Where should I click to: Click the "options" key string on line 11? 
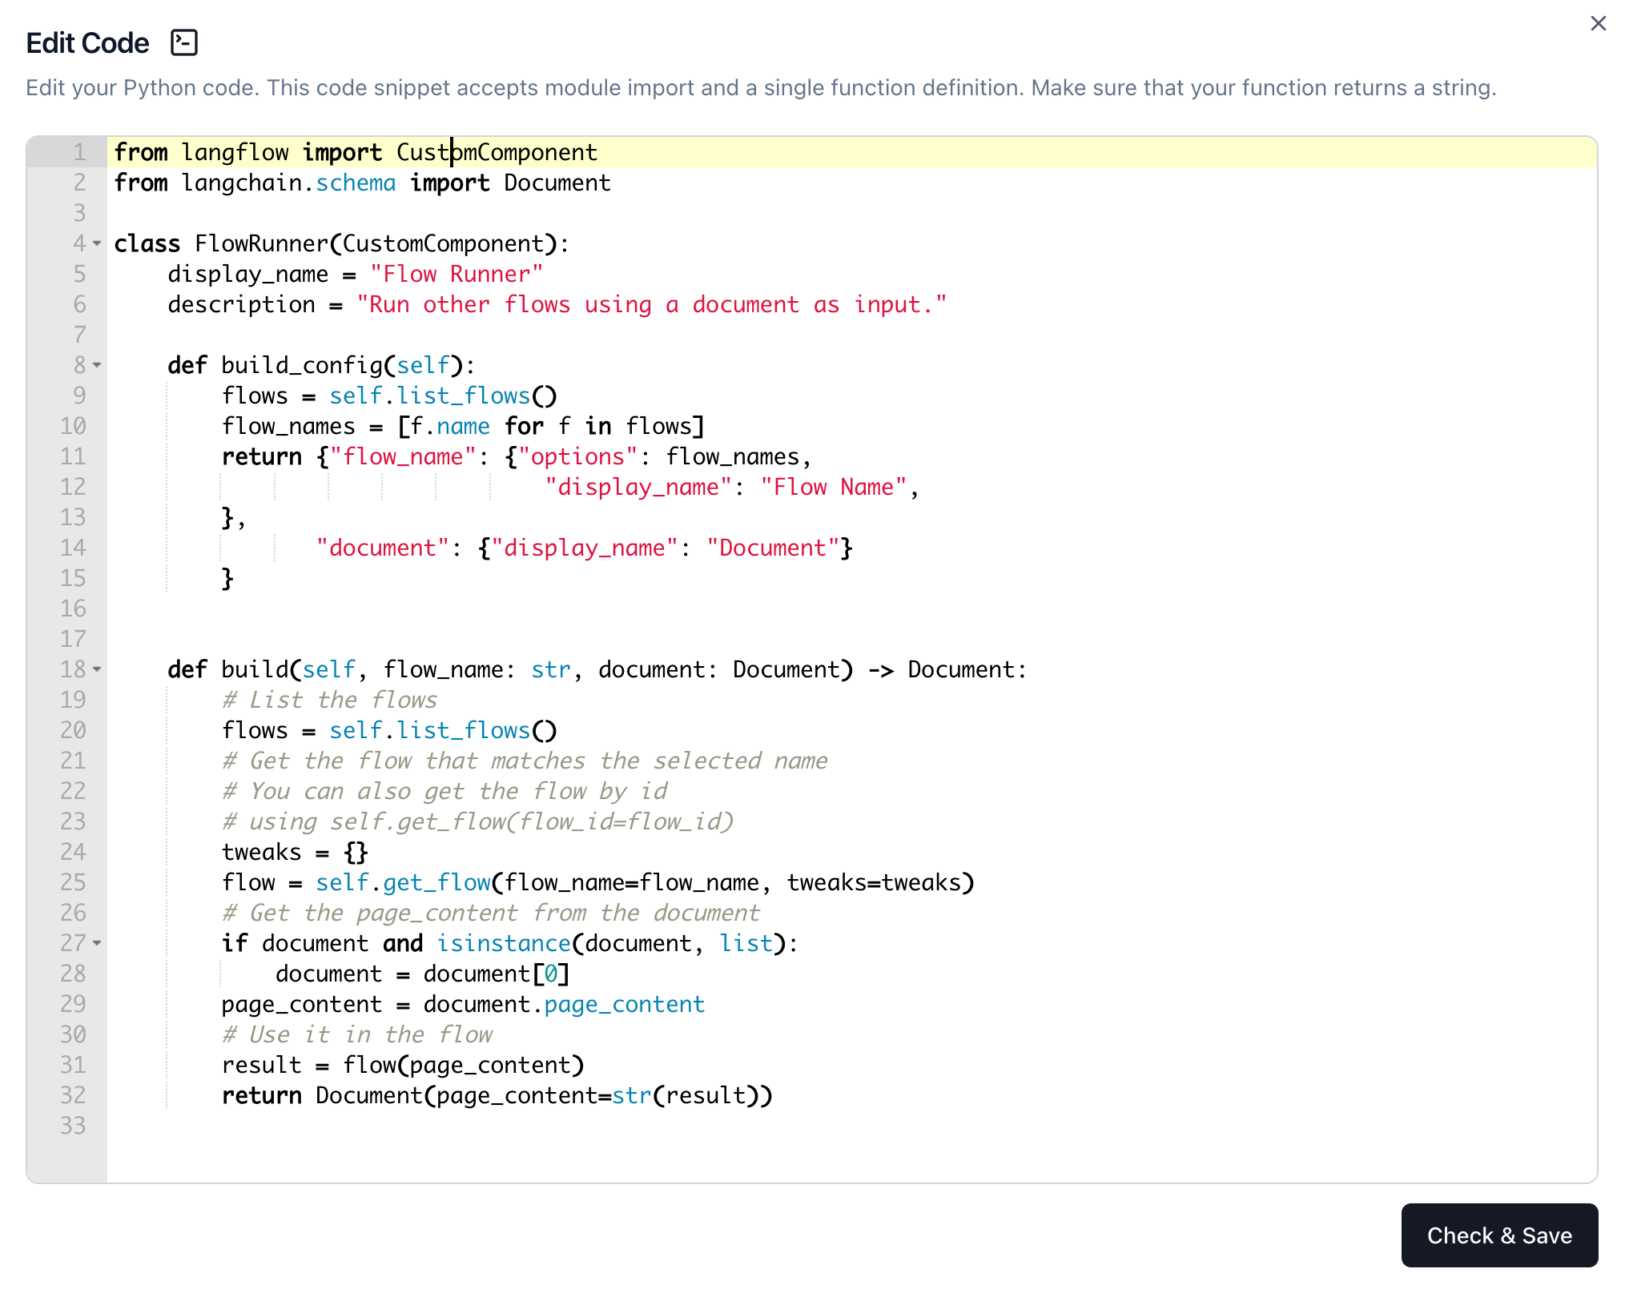[x=577, y=456]
